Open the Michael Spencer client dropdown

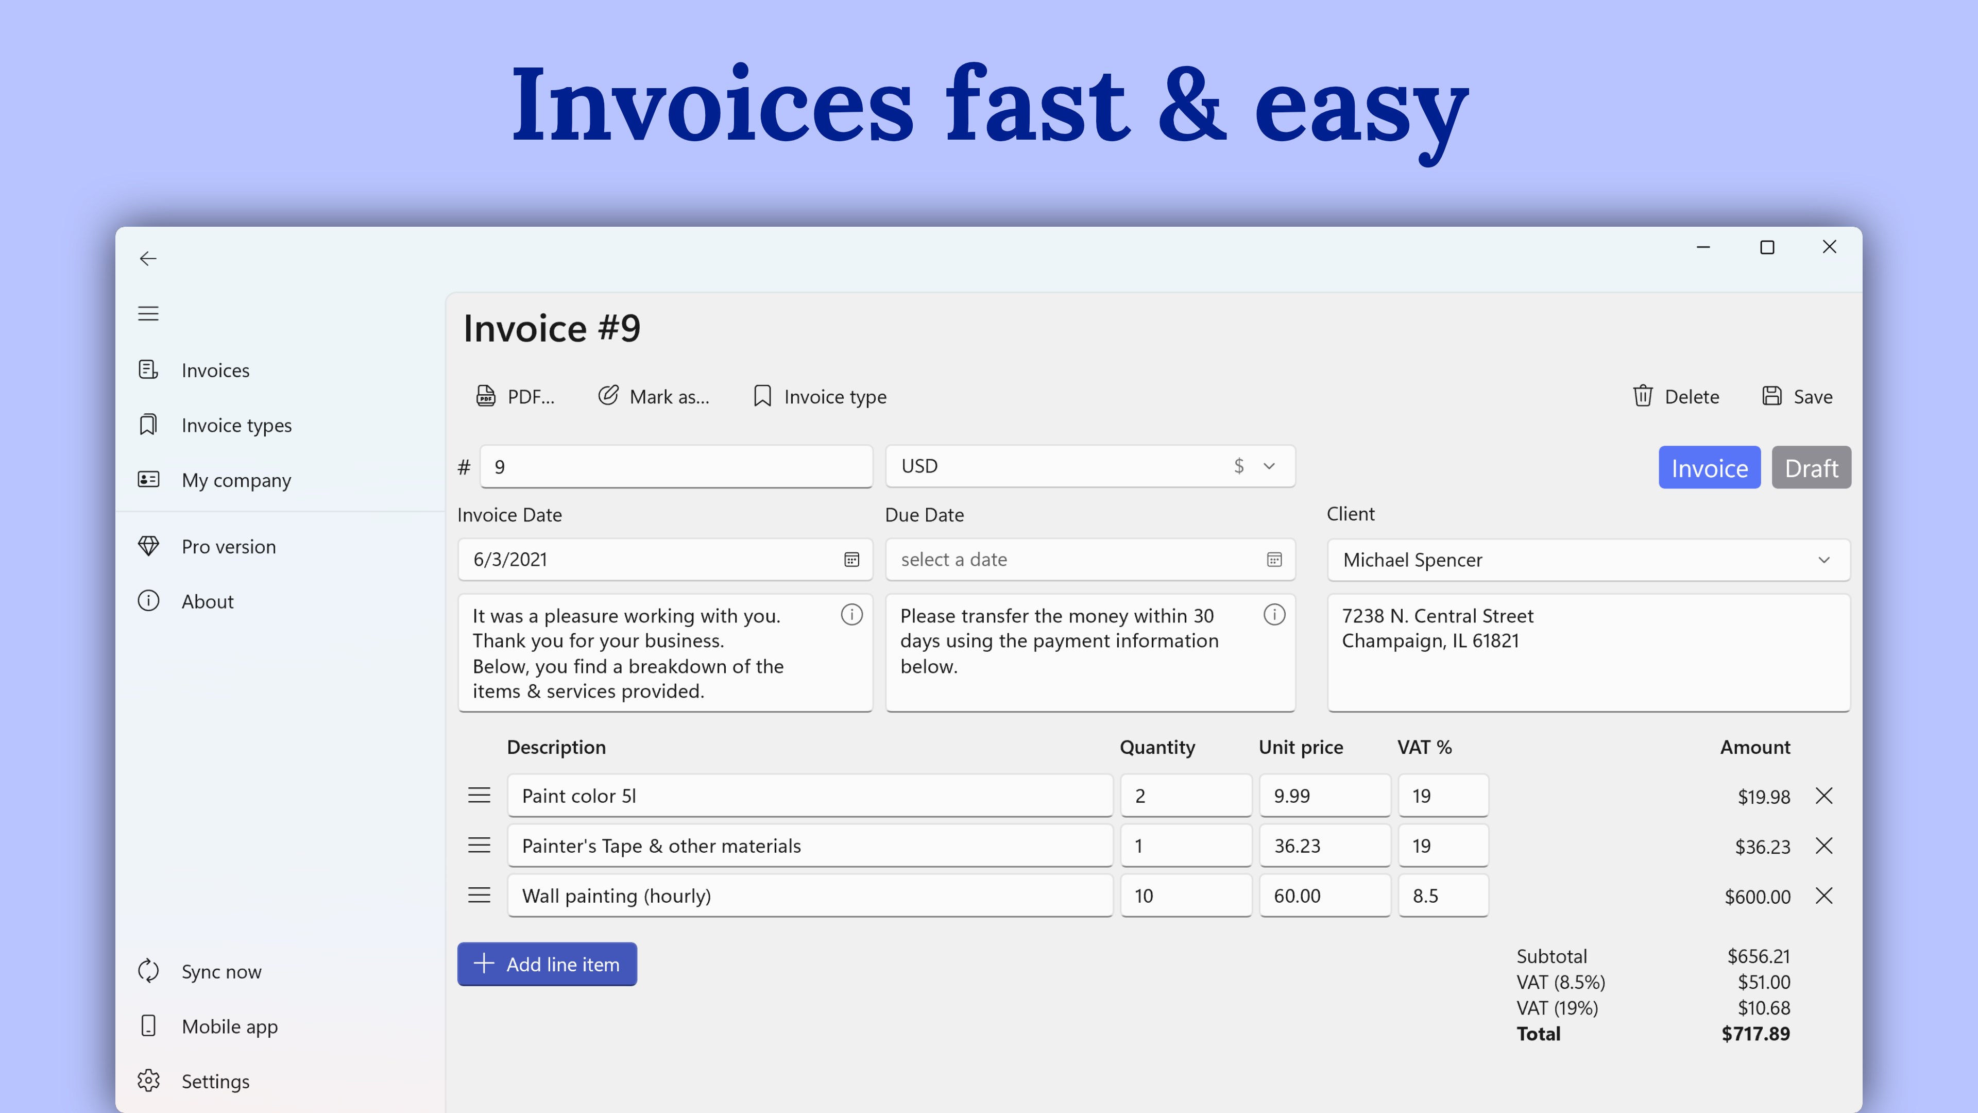click(1823, 560)
